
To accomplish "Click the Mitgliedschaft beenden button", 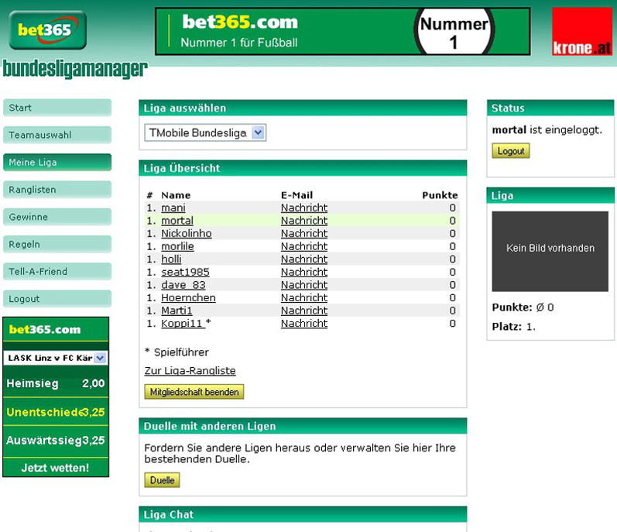I will tap(194, 392).
